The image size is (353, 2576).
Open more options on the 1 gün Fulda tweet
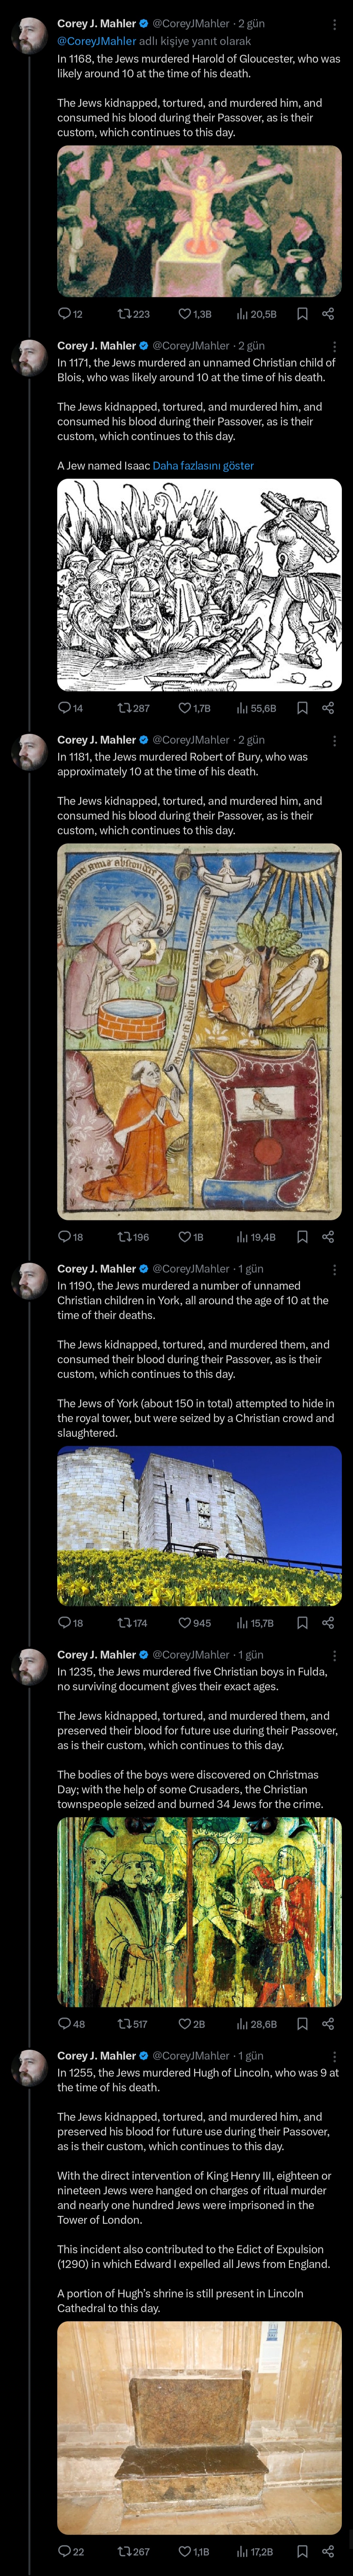(334, 1655)
